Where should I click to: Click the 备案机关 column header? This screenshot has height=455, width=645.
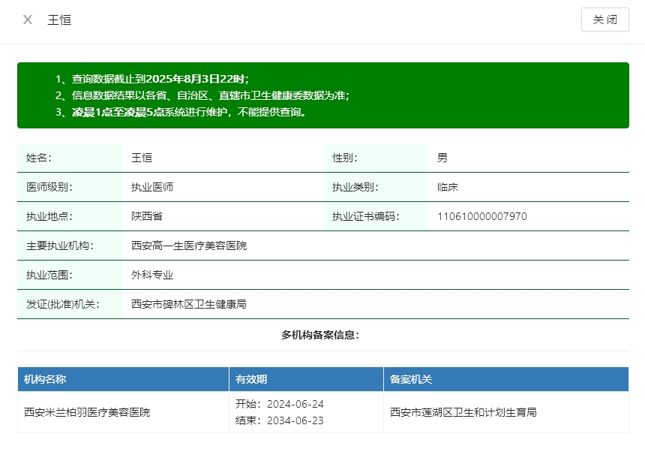click(506, 379)
